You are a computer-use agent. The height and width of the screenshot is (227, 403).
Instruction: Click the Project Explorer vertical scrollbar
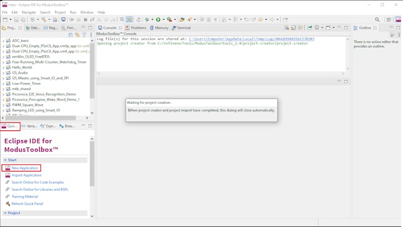[92, 71]
